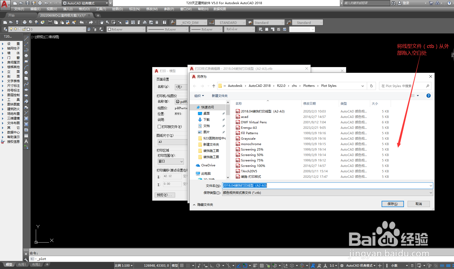Toggle 打印到文件 checkbox

(x=160, y=127)
